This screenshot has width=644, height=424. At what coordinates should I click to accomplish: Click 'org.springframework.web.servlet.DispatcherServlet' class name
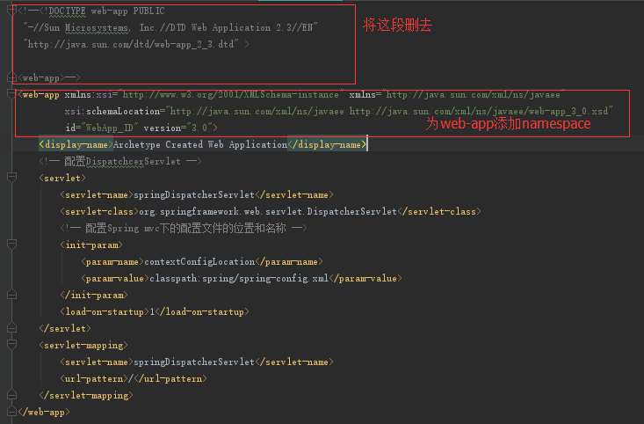point(268,211)
